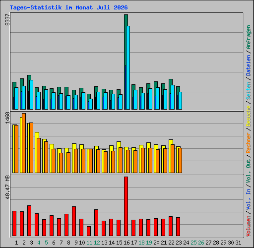
Task: Click the 8337 axis maximum value
Action: click(x=7, y=19)
